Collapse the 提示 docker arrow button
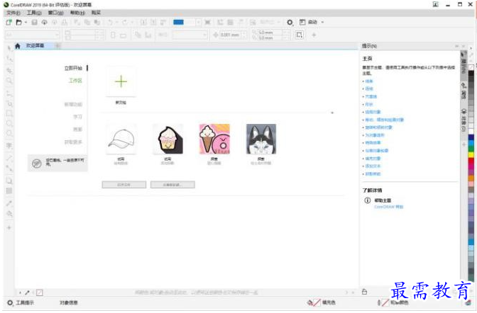This screenshot has height=313, width=477. pyautogui.click(x=457, y=46)
